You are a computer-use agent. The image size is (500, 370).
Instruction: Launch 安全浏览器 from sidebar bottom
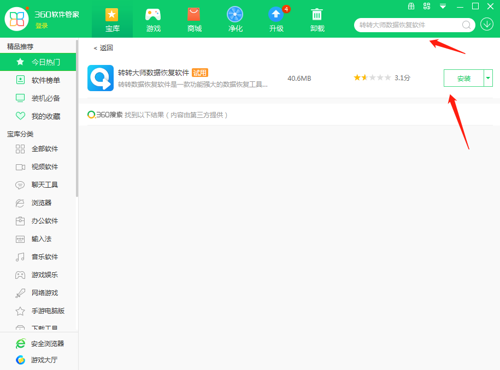pyautogui.click(x=40, y=344)
